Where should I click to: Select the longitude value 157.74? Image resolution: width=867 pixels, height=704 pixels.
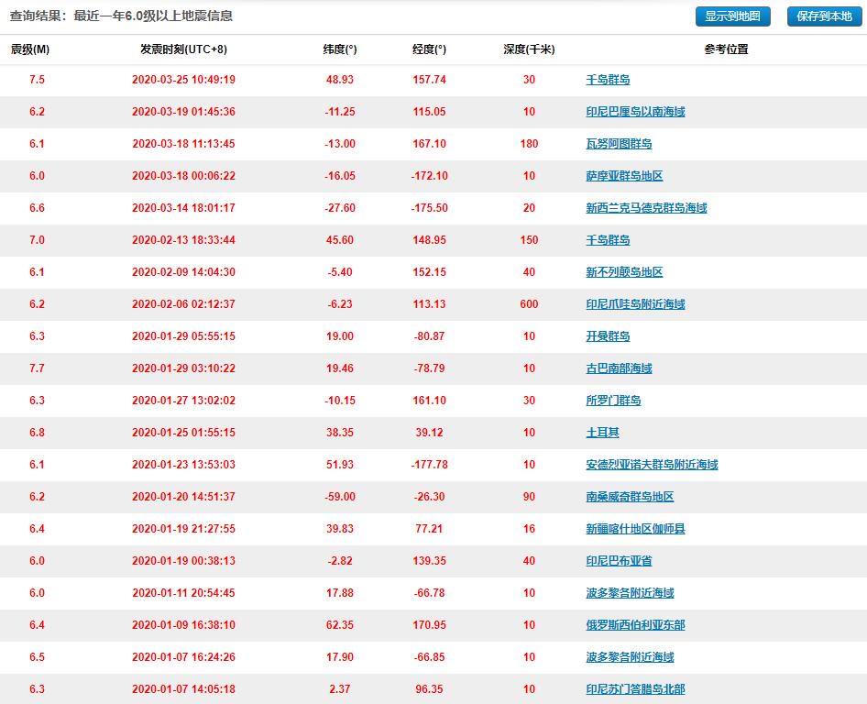click(x=429, y=80)
